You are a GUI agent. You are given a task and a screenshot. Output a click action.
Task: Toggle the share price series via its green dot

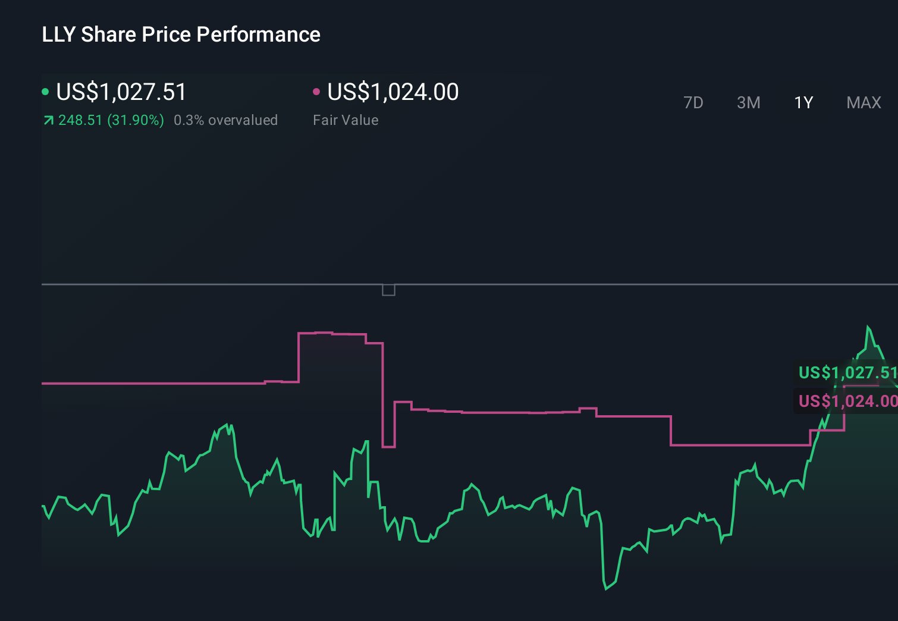click(46, 90)
